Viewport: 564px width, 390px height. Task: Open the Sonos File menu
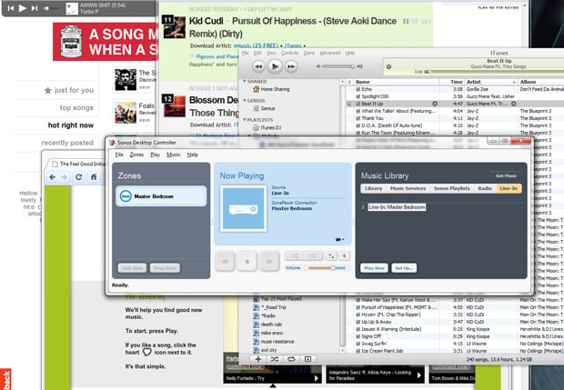click(x=119, y=155)
